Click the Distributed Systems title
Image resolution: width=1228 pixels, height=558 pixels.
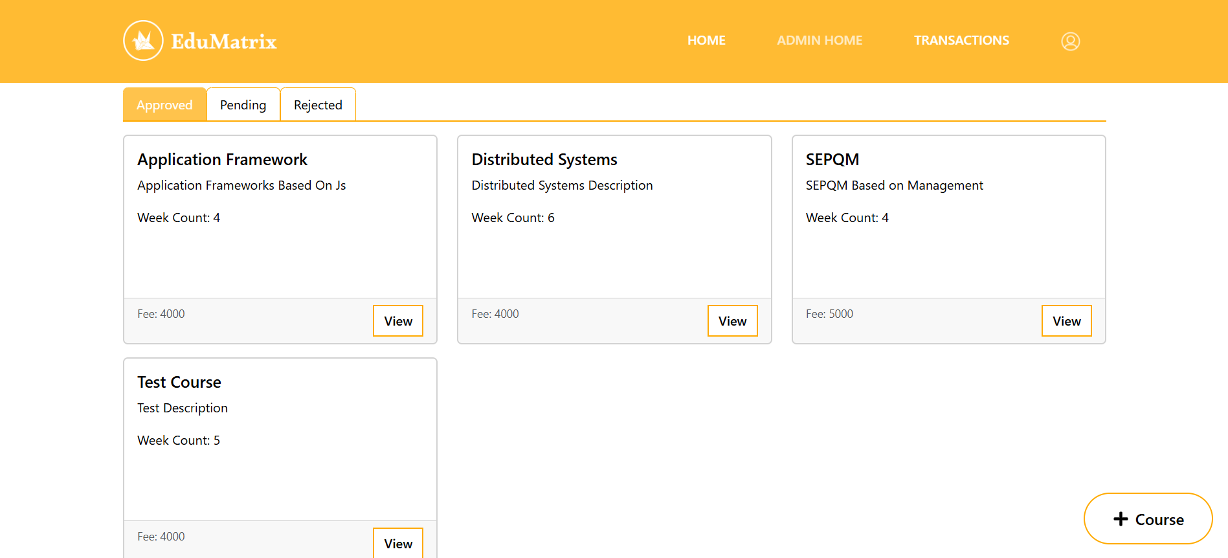coord(544,159)
